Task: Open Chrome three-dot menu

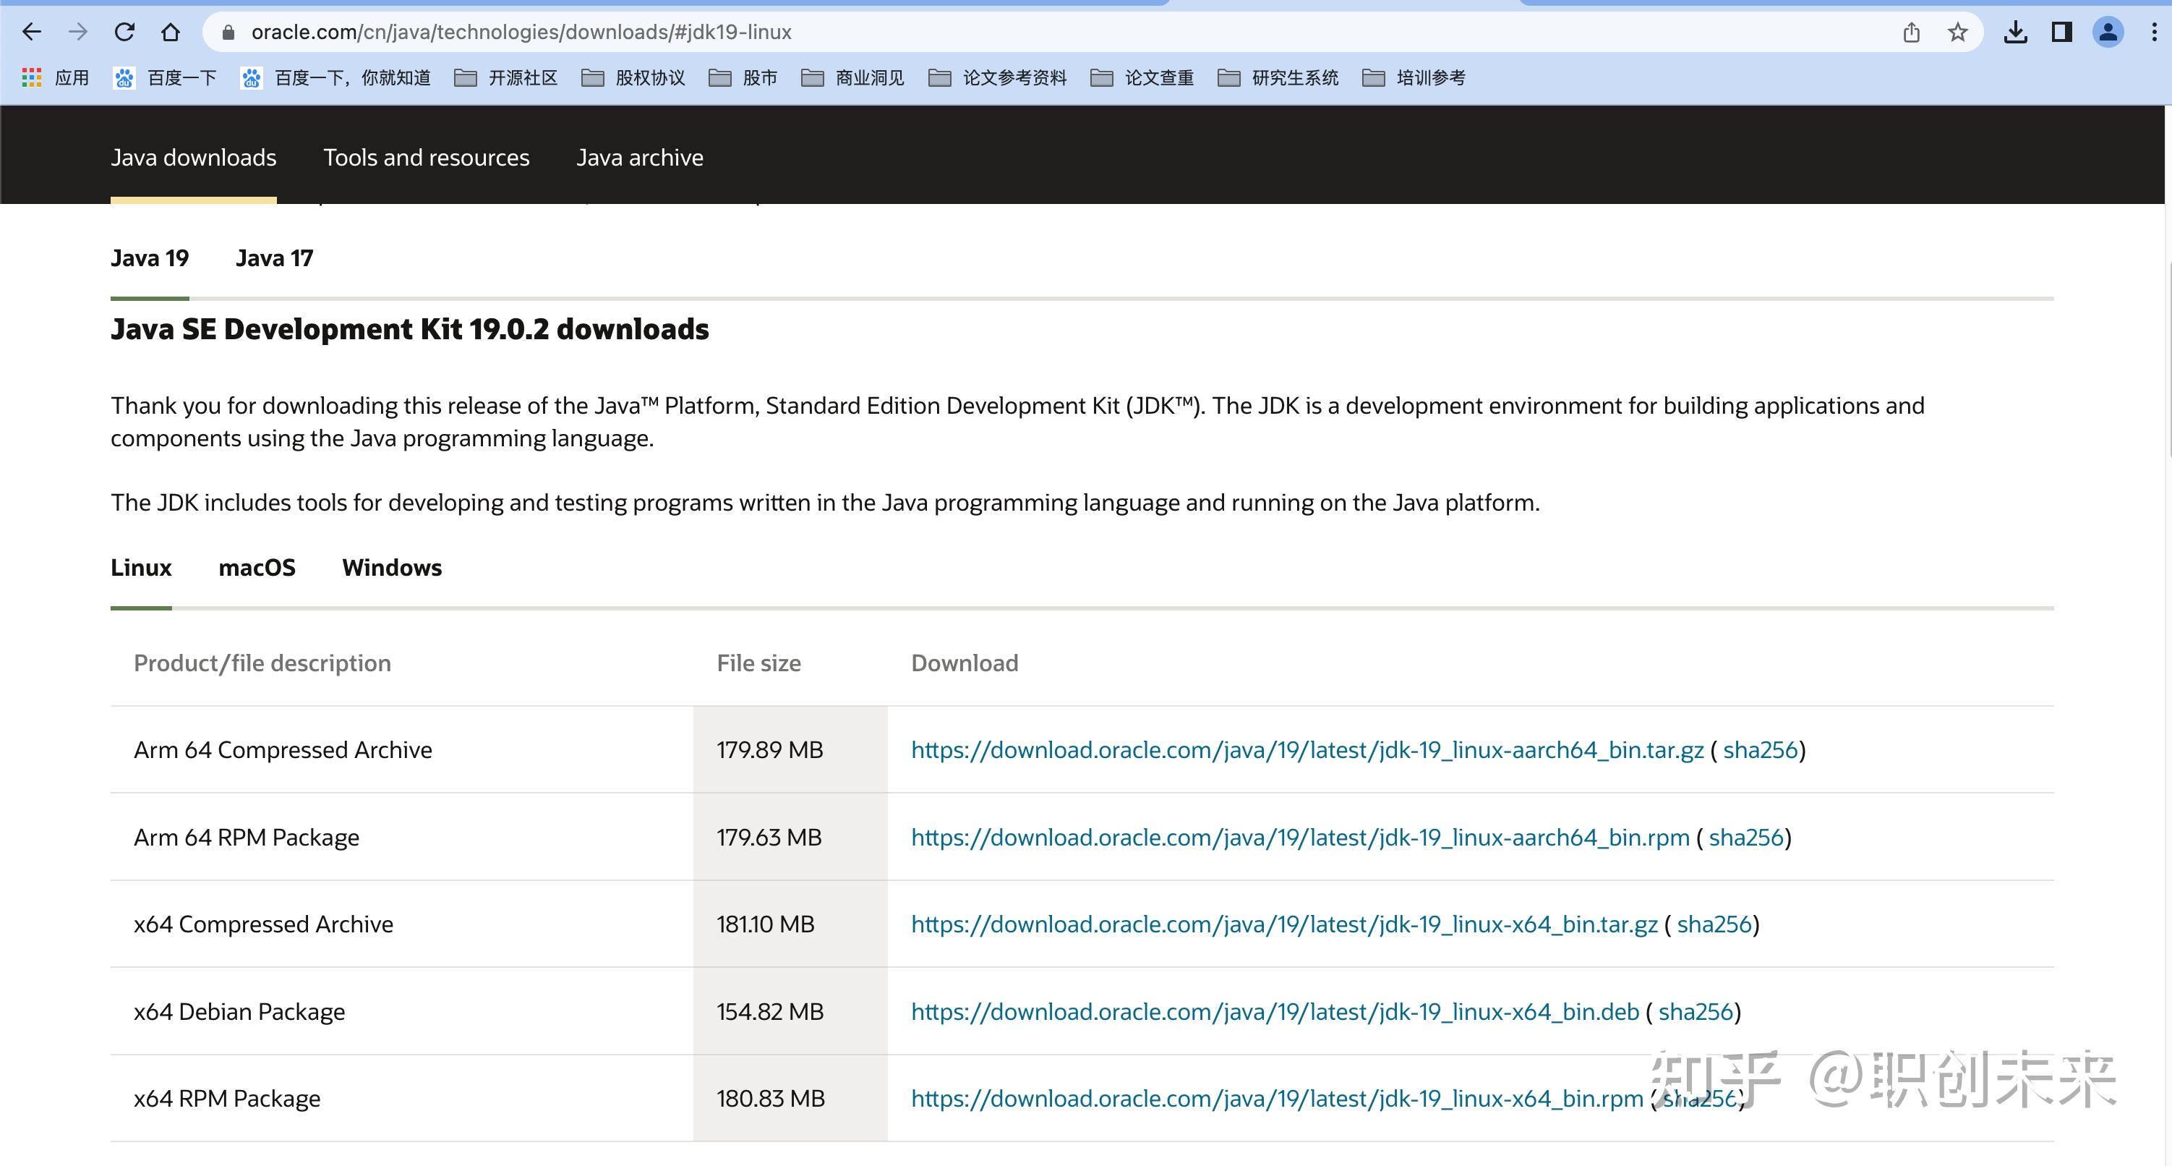Action: pyautogui.click(x=2153, y=32)
